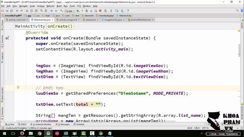Open the Build Variants side panel
244x137 pixels.
[x=2, y=95]
